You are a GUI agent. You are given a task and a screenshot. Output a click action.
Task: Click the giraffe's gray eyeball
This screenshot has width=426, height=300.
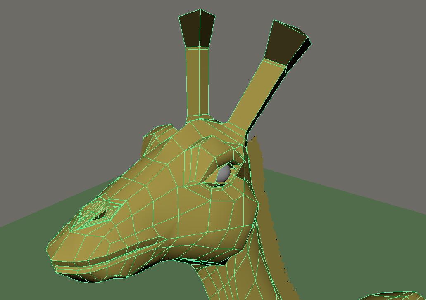[223, 174]
